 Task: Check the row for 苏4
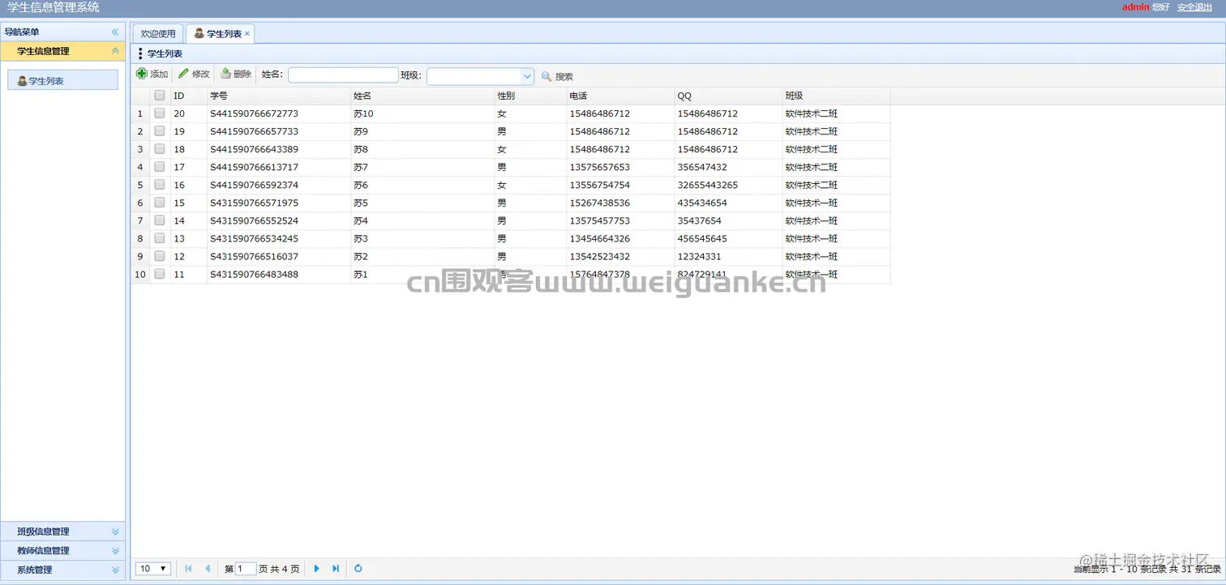point(160,220)
